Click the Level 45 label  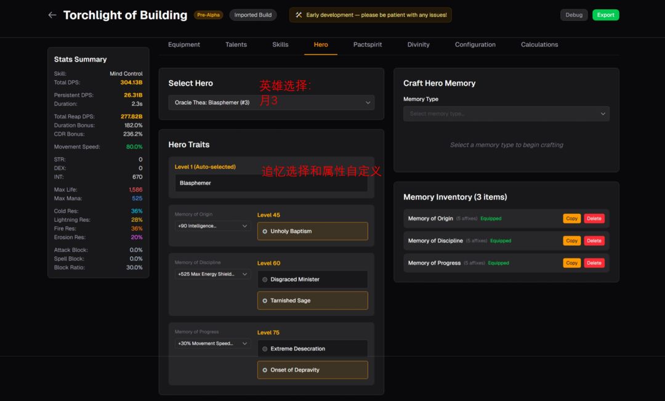pos(268,215)
